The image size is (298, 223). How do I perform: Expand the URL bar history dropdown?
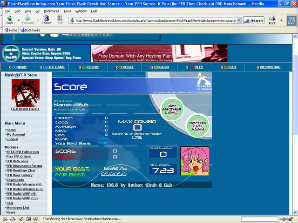pyautogui.click(x=239, y=20)
